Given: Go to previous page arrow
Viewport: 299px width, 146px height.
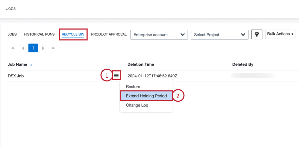Looking at the screenshot, I should click(x=23, y=48).
